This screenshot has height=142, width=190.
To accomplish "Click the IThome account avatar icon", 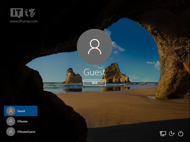I will [11, 121].
